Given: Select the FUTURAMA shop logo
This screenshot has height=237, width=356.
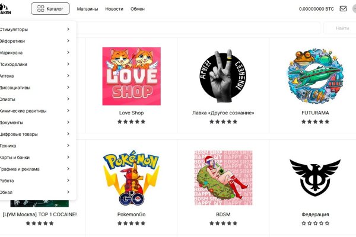Looking at the screenshot, I should pos(315,76).
